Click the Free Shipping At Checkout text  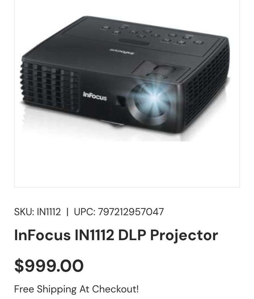pyautogui.click(x=76, y=289)
